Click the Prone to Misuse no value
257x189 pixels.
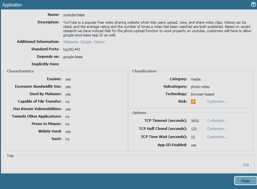[x=67, y=124]
